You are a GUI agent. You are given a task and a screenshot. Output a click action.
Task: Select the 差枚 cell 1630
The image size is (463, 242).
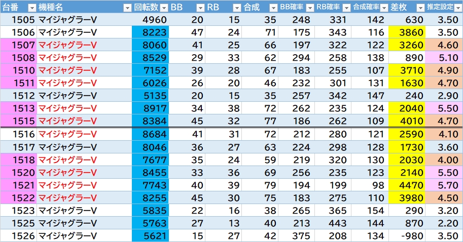point(407,83)
